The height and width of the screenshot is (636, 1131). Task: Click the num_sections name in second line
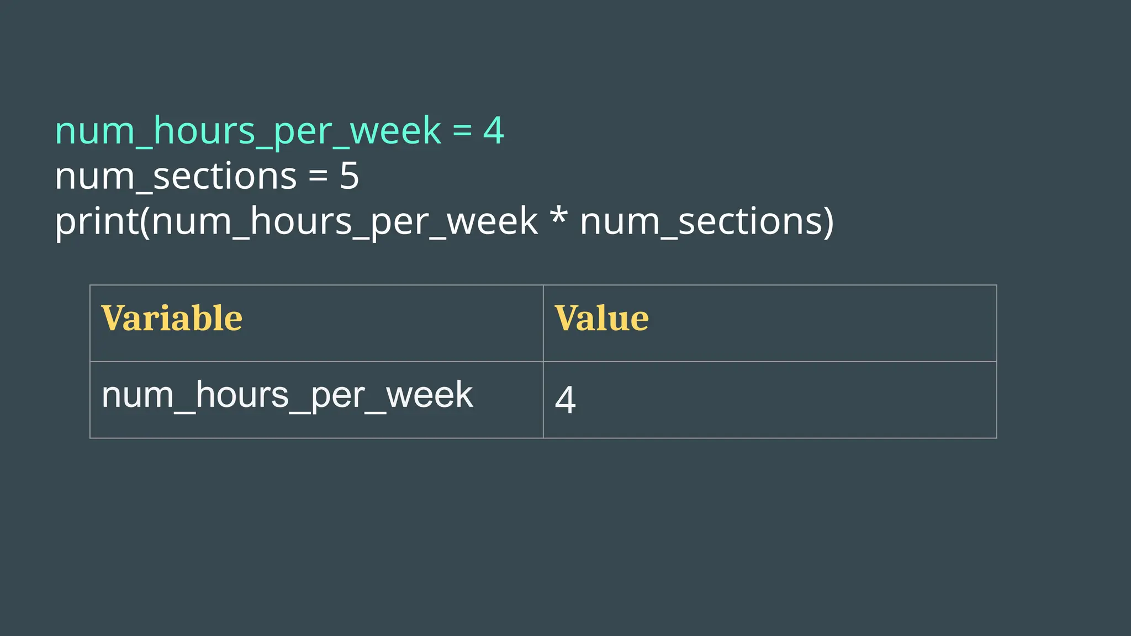[176, 177]
